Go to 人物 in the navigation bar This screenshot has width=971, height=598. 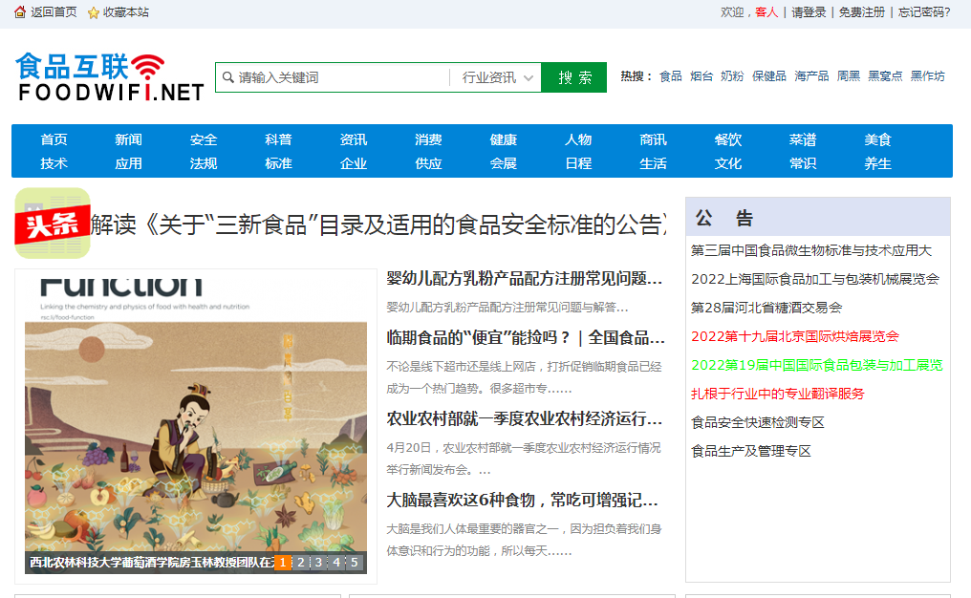pyautogui.click(x=578, y=139)
